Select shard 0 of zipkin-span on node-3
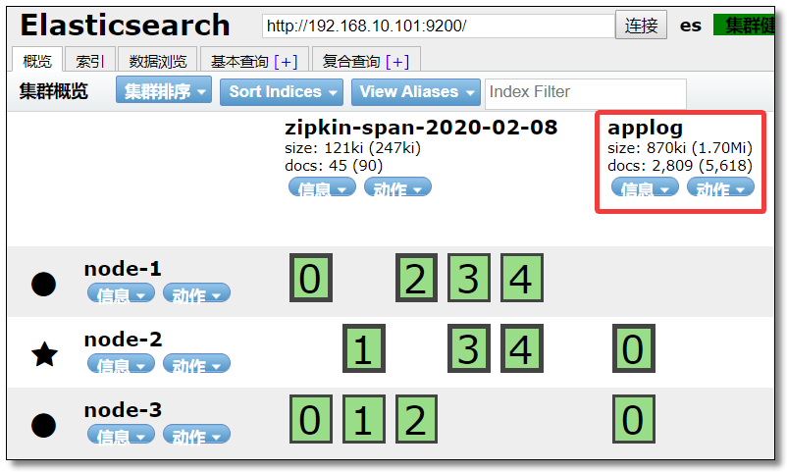The height and width of the screenshot is (472, 787). pyautogui.click(x=311, y=419)
